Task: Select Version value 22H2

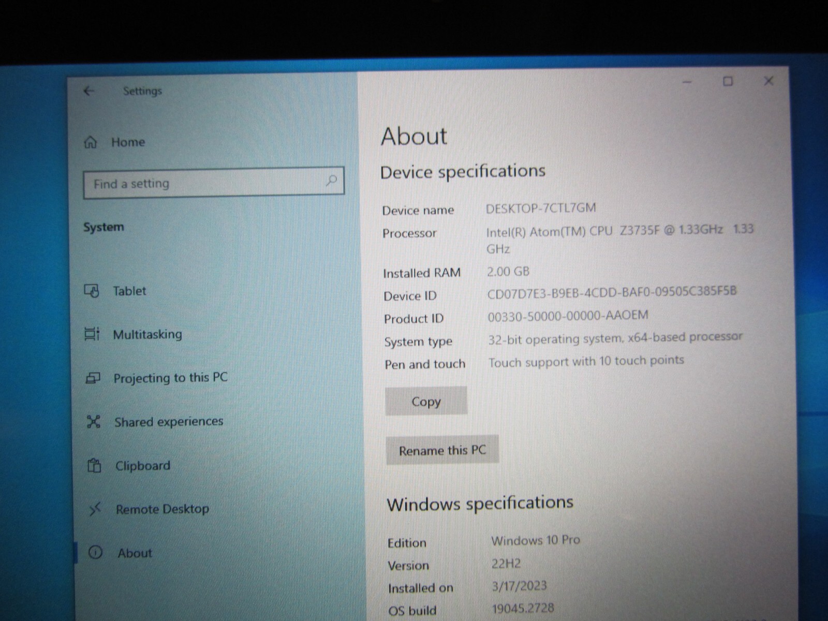Action: coord(506,563)
